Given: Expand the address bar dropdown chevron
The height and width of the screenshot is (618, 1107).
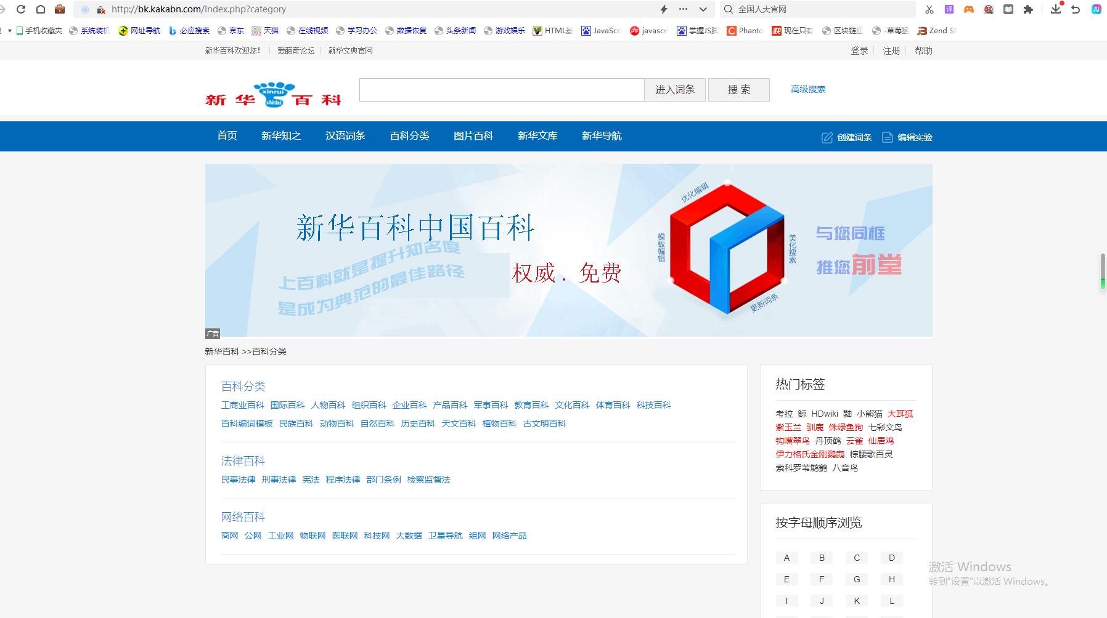Looking at the screenshot, I should click(x=703, y=9).
